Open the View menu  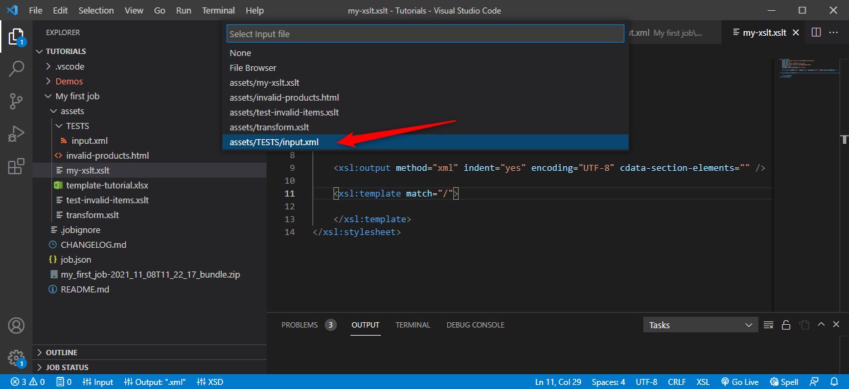tap(134, 10)
